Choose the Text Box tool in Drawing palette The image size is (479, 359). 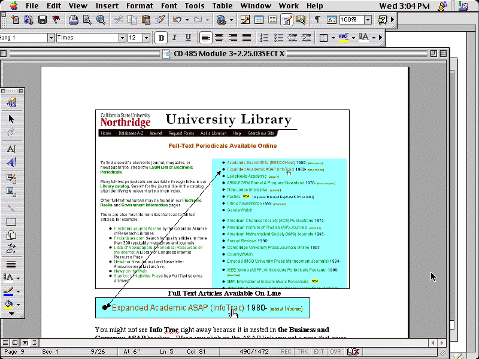(x=11, y=149)
